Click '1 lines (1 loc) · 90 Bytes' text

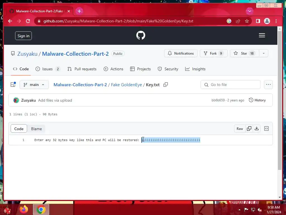pyautogui.click(x=34, y=114)
